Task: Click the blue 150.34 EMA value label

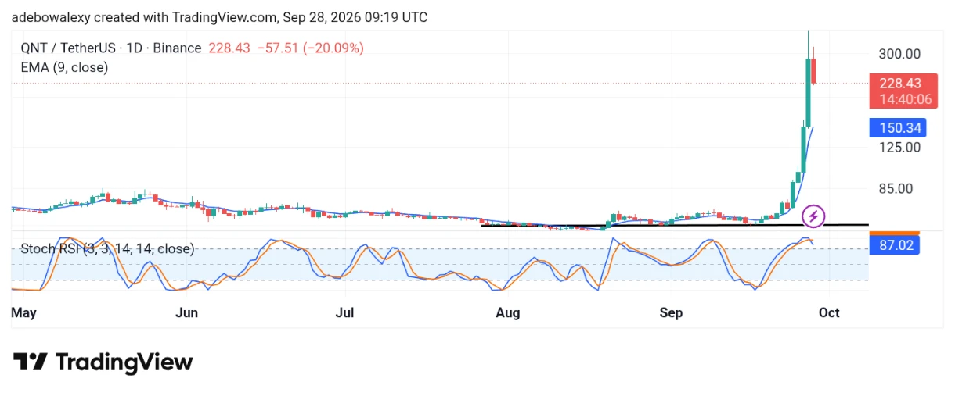Action: pos(899,127)
